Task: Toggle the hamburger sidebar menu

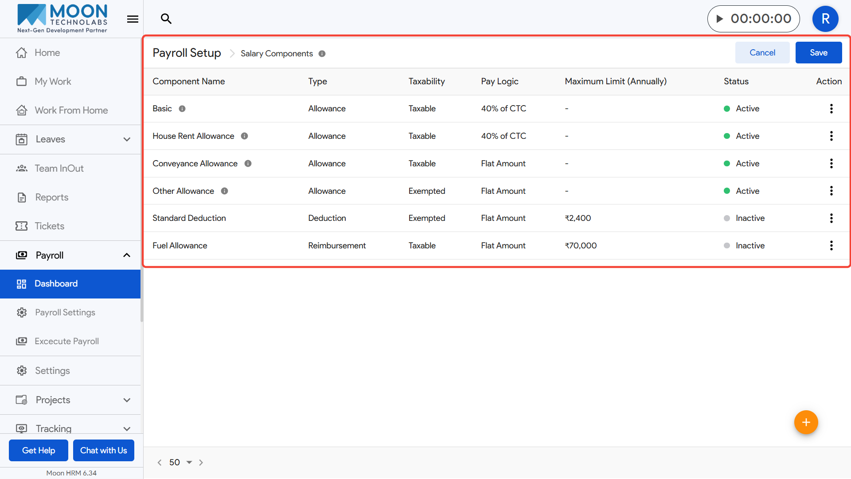Action: pyautogui.click(x=133, y=19)
